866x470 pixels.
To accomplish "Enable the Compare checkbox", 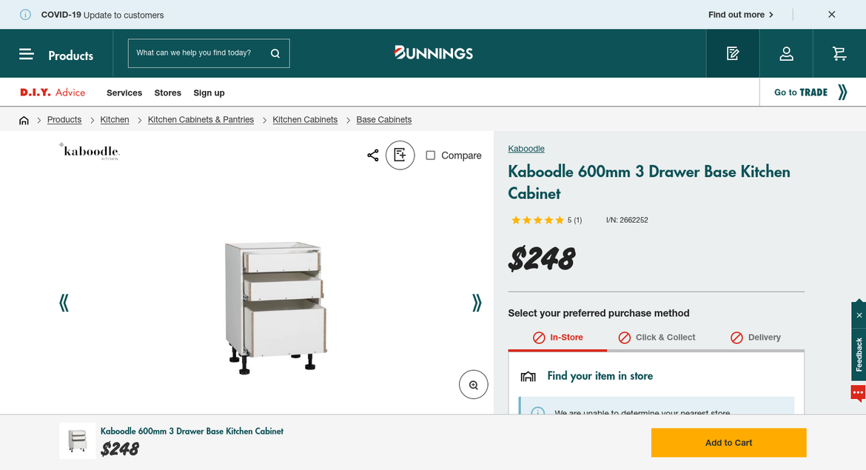I will point(430,155).
